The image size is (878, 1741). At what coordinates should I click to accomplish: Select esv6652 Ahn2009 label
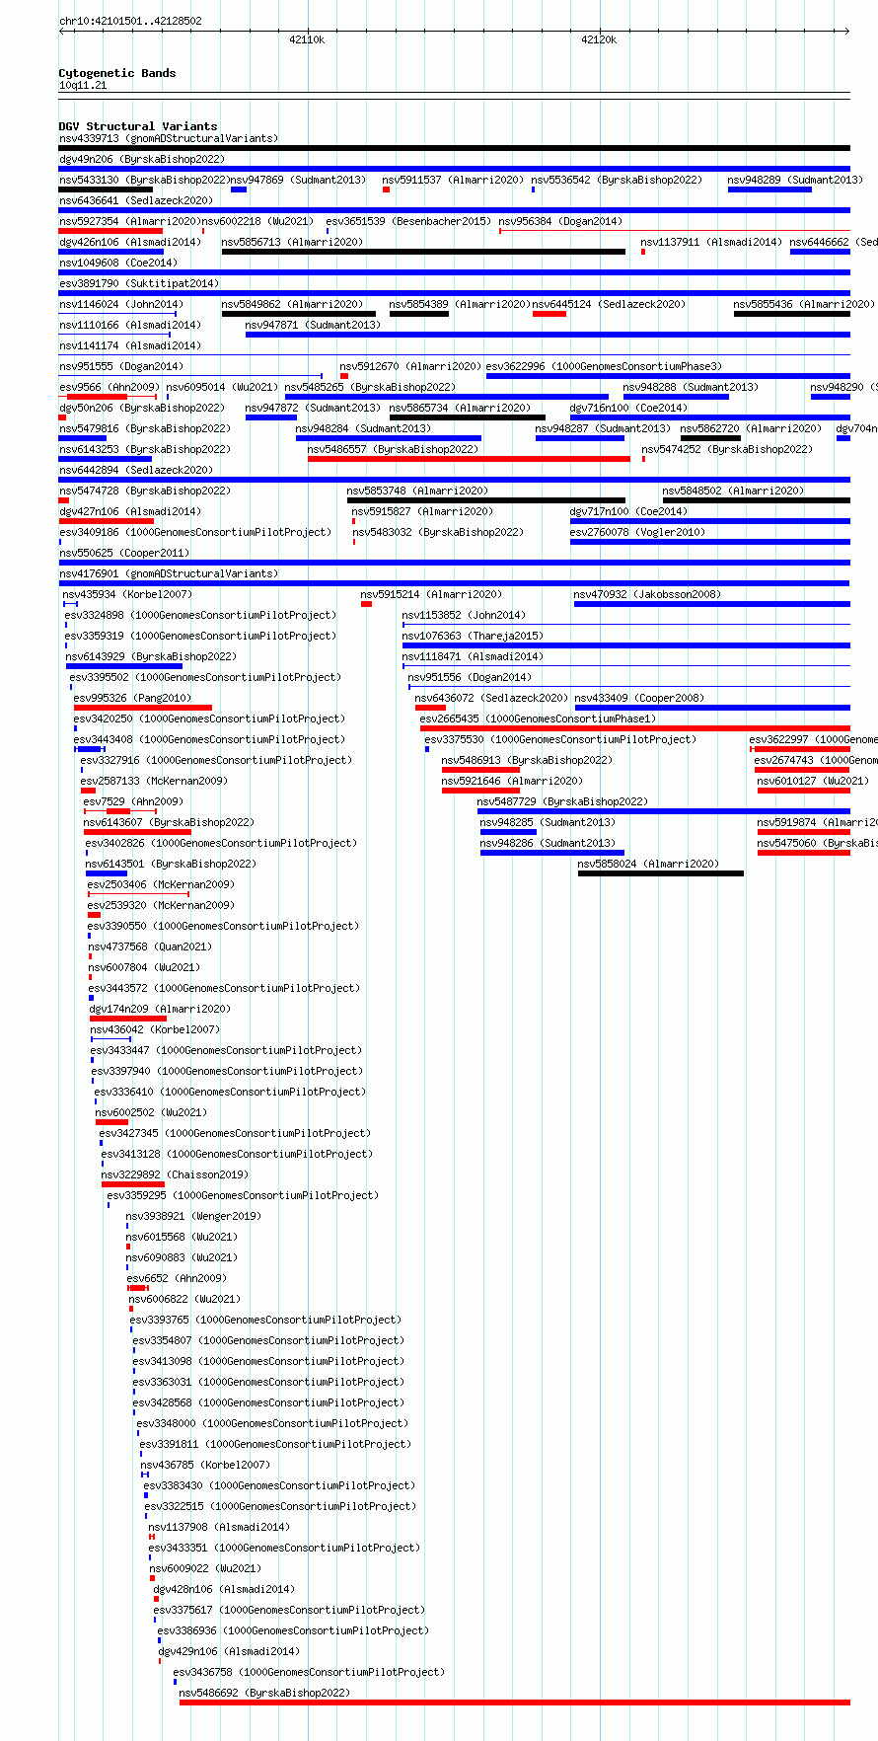coord(177,1278)
